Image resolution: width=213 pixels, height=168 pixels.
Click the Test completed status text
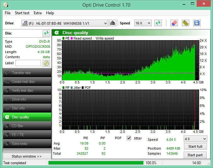[15, 163]
